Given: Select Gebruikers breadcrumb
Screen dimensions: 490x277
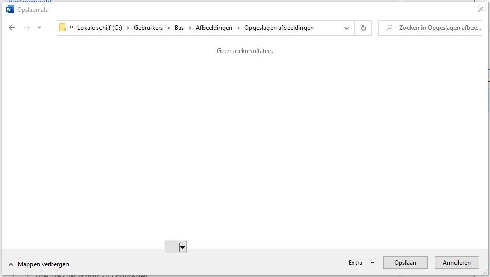Looking at the screenshot, I should tap(148, 28).
